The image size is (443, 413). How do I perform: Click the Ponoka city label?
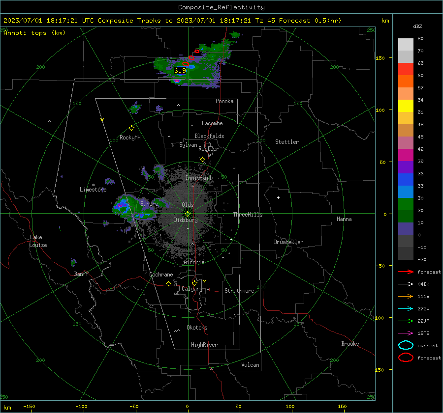[x=224, y=101]
